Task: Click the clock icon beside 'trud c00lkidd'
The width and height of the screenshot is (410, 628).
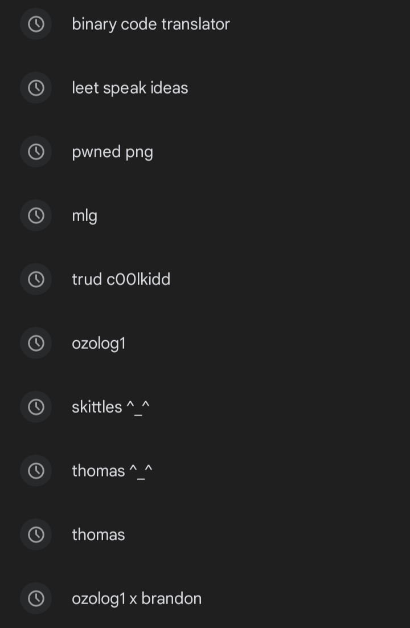Action: tap(36, 279)
